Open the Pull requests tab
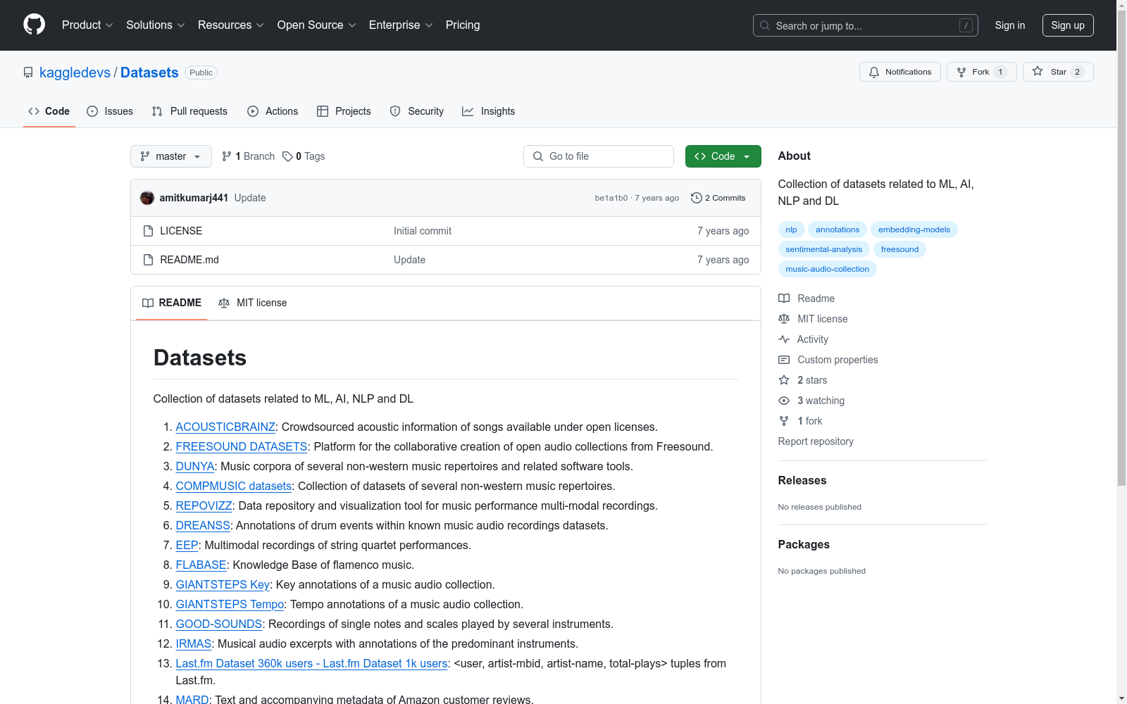 click(x=189, y=111)
